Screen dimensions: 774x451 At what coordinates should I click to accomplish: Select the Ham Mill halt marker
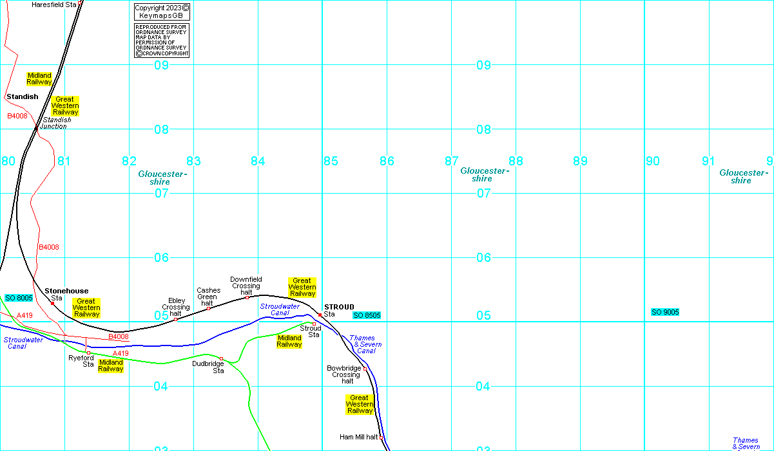382,437
